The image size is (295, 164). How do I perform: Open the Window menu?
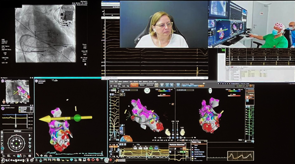tap(145, 82)
